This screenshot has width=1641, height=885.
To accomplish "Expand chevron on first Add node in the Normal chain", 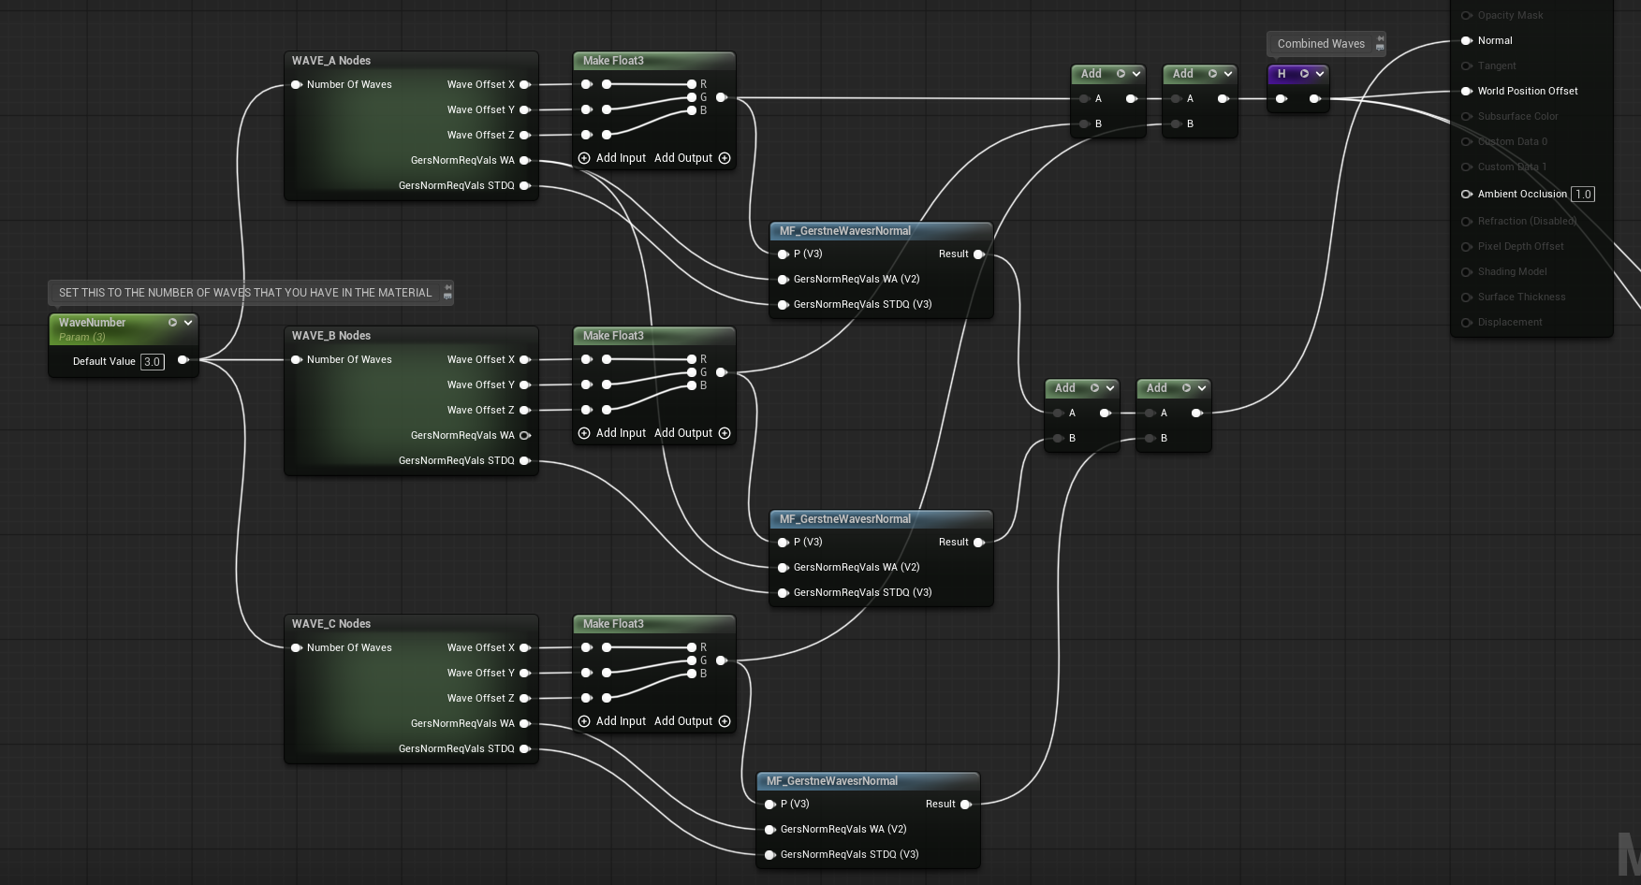I will 1110,388.
